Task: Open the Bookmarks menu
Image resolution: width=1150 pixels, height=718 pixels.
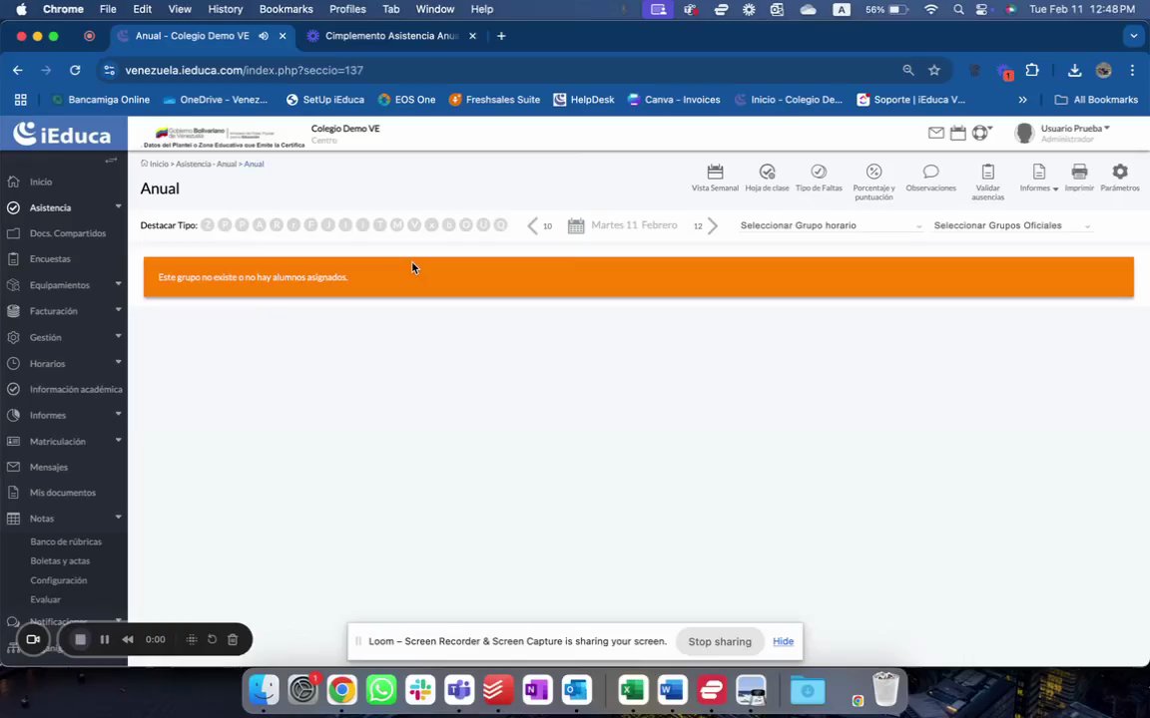Action: (287, 10)
